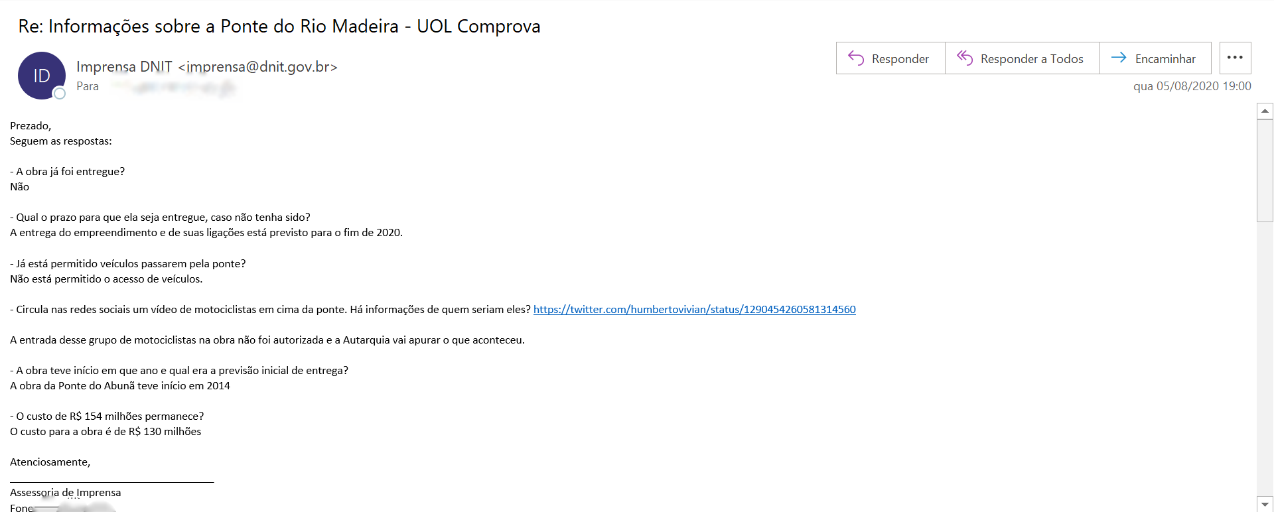Click the email subject title line

click(x=279, y=26)
